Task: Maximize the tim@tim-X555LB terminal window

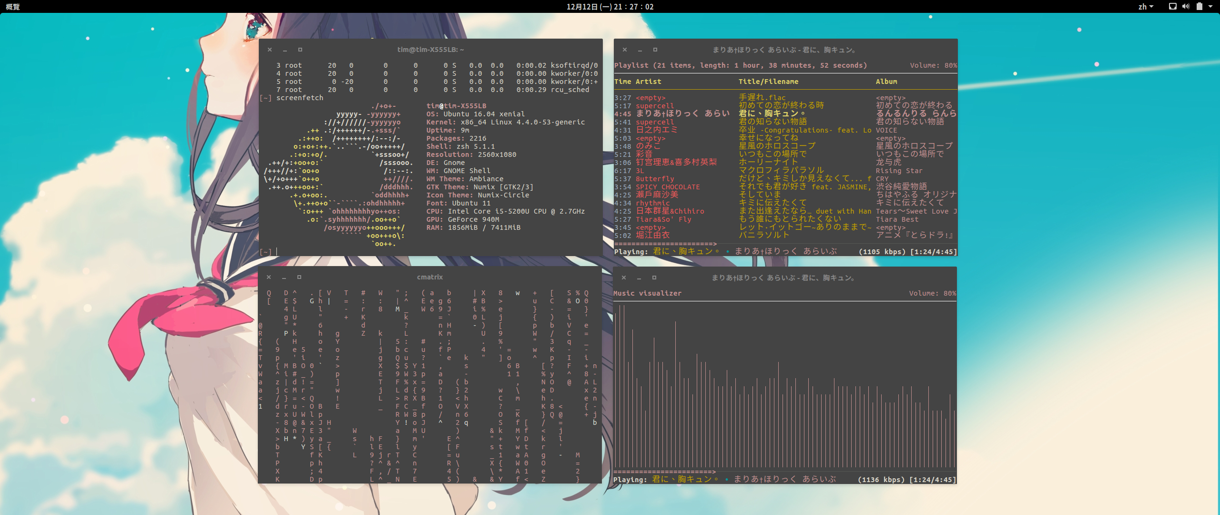Action: pyautogui.click(x=300, y=50)
